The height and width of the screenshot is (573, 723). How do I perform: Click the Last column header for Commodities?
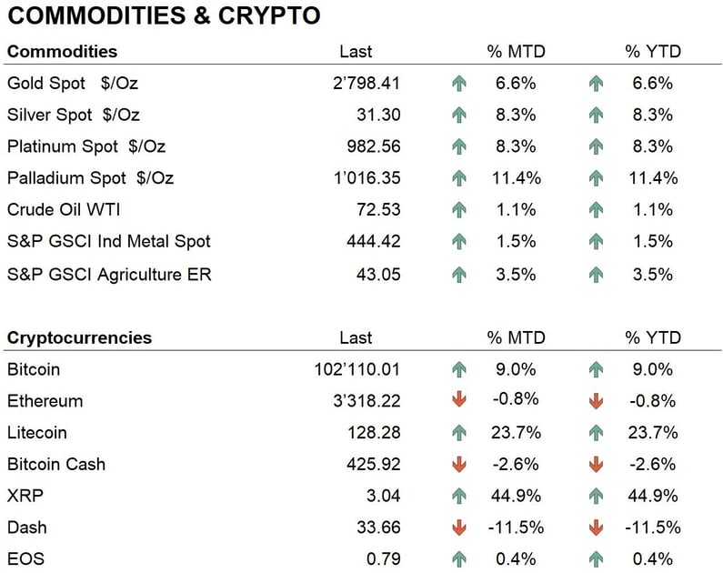point(356,52)
